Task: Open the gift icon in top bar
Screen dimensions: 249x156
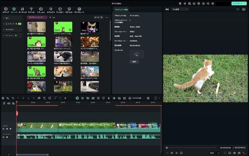Action: [x=180, y=3]
